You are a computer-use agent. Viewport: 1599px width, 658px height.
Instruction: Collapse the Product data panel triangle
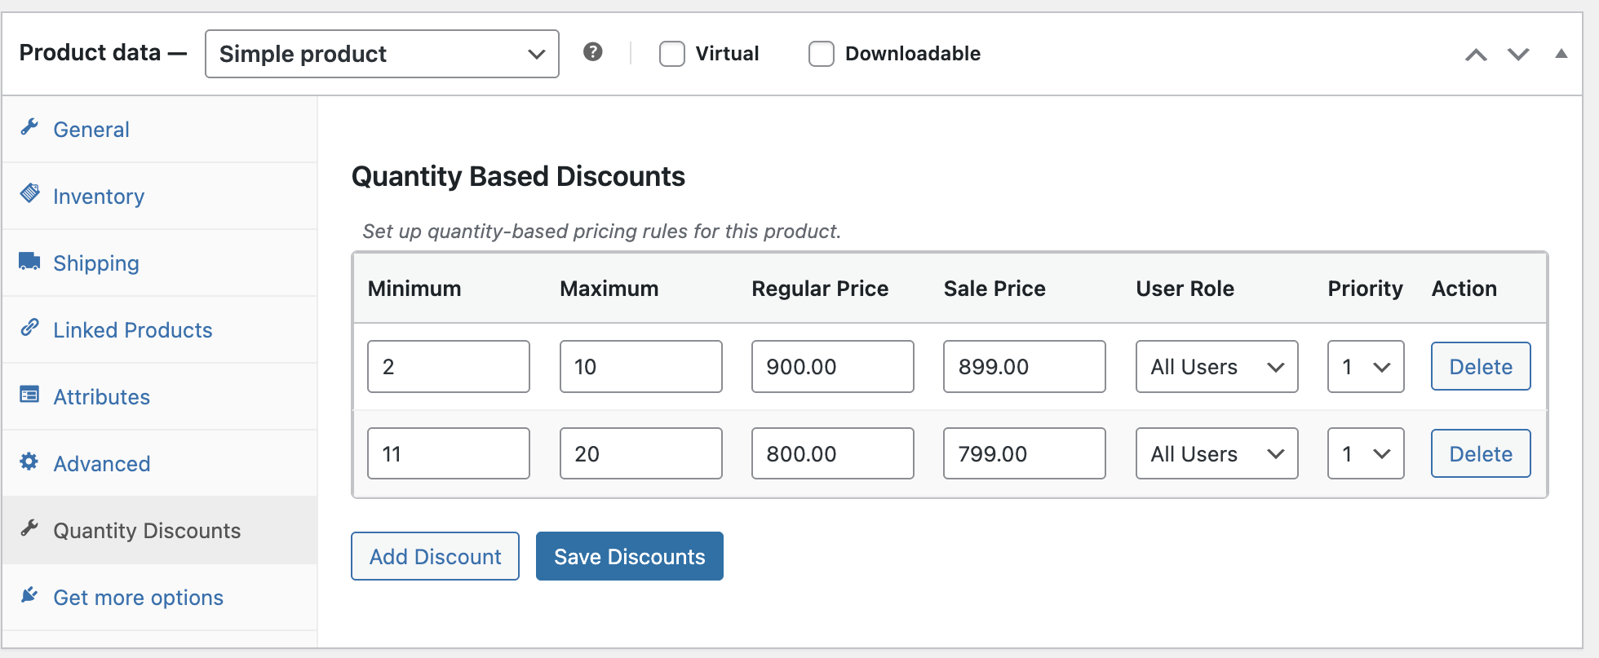[x=1561, y=54]
